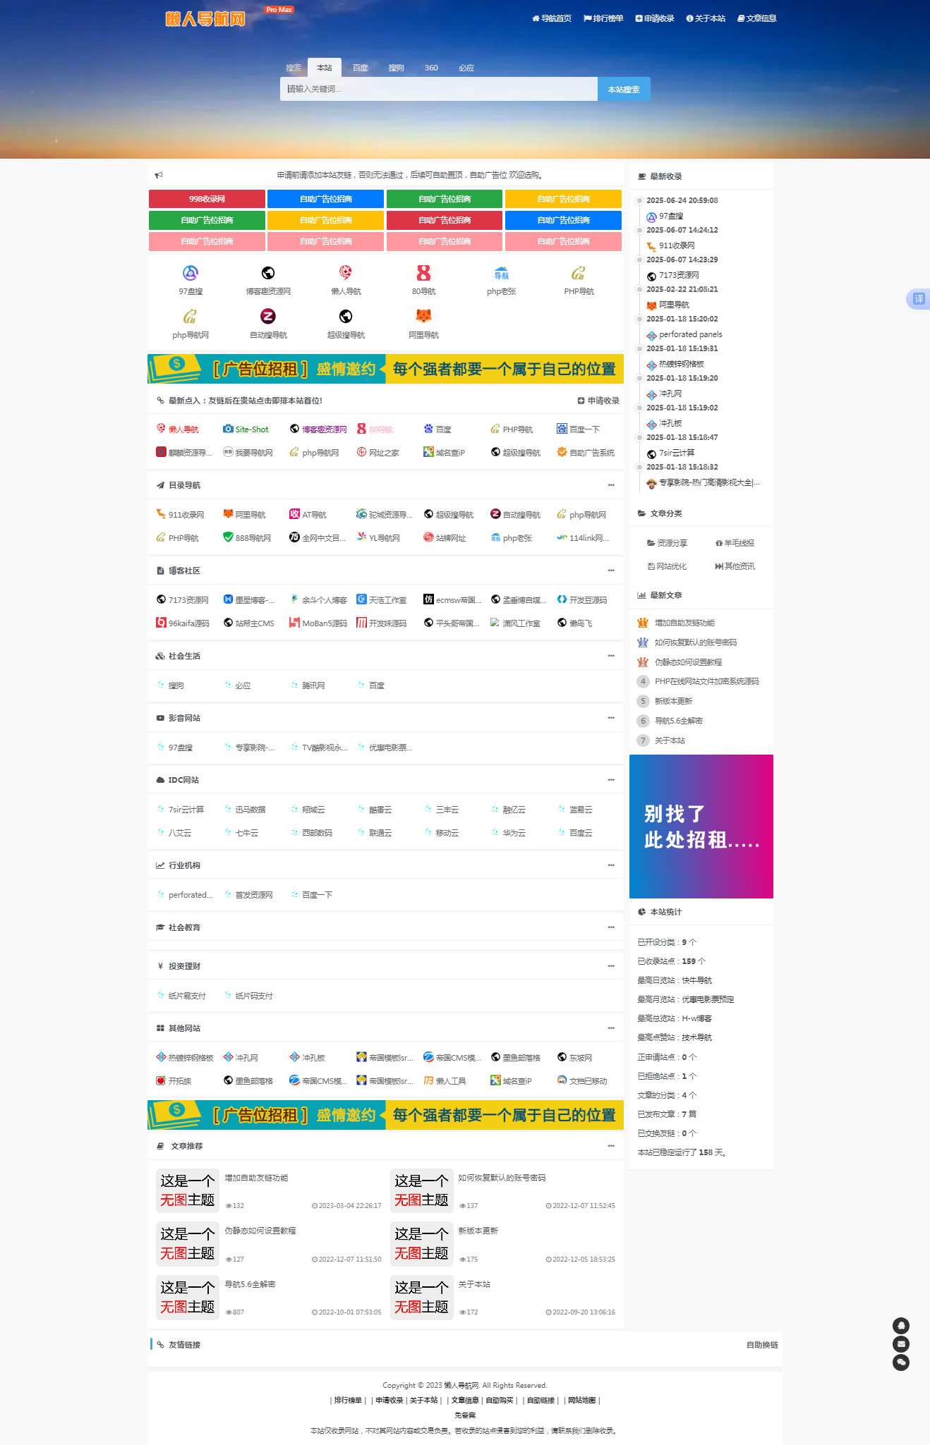
Task: Open the php老张 featured icon
Action: coord(501,273)
